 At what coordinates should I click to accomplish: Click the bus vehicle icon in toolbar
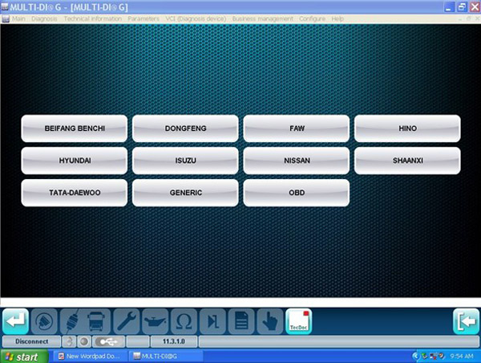click(x=98, y=321)
